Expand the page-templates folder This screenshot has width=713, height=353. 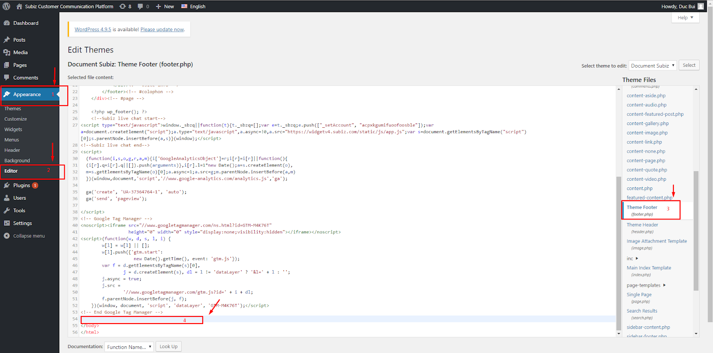click(646, 285)
